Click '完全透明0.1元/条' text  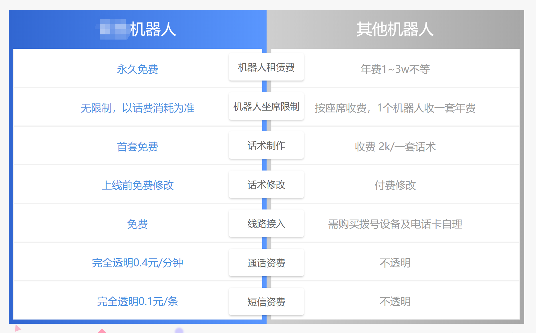[x=137, y=301]
